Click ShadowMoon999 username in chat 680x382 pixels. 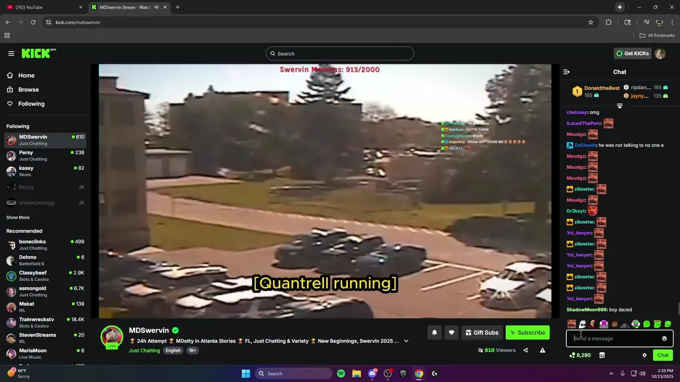coord(586,310)
